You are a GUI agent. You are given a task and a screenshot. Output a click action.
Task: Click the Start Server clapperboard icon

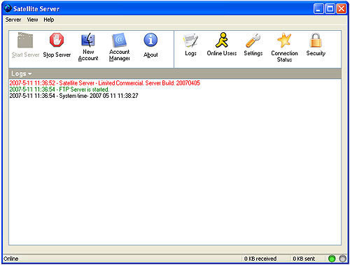(x=25, y=40)
